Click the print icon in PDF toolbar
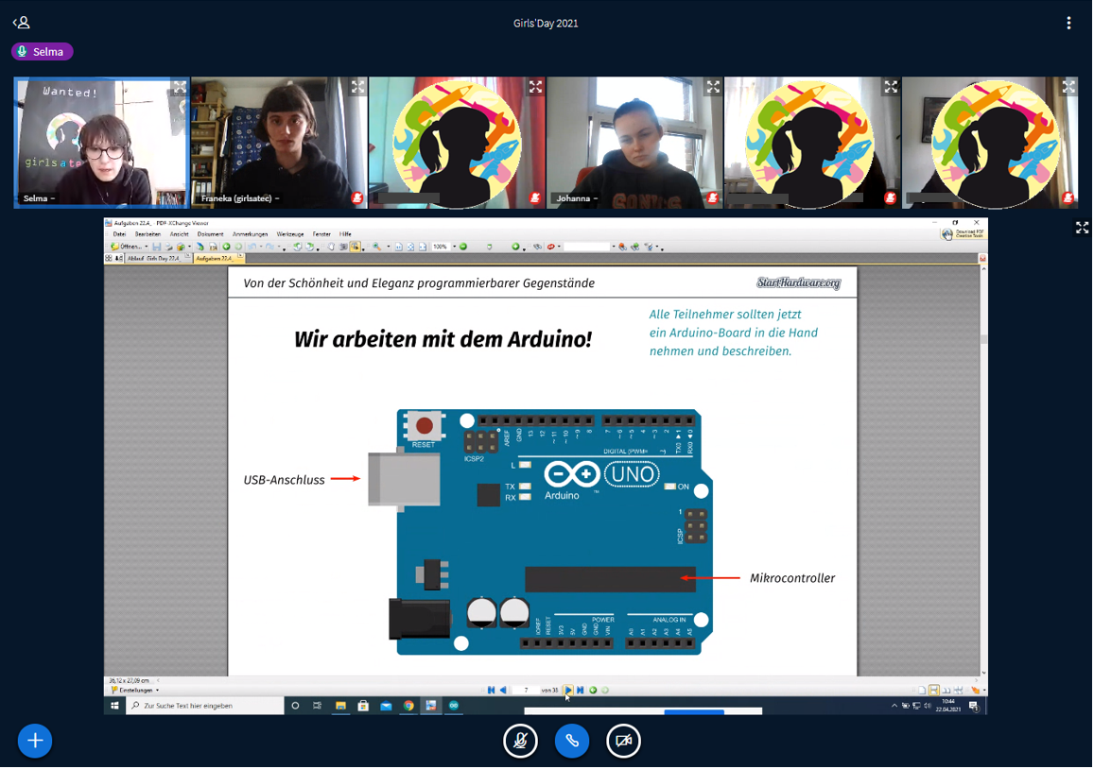The height and width of the screenshot is (769, 1094). coord(169,247)
